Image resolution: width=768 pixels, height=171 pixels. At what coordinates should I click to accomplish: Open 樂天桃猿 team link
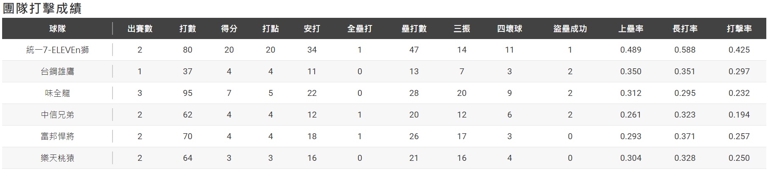(x=57, y=158)
